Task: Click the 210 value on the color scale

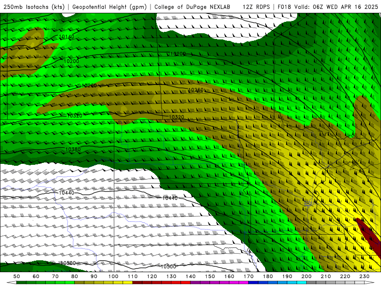Action: (326, 276)
